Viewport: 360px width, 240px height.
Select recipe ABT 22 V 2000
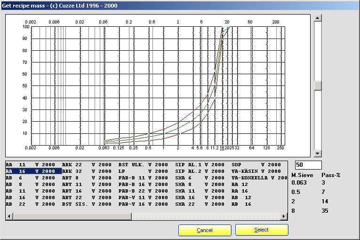87,198
